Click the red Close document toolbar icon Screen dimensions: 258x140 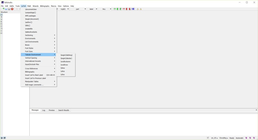coord(12,9)
